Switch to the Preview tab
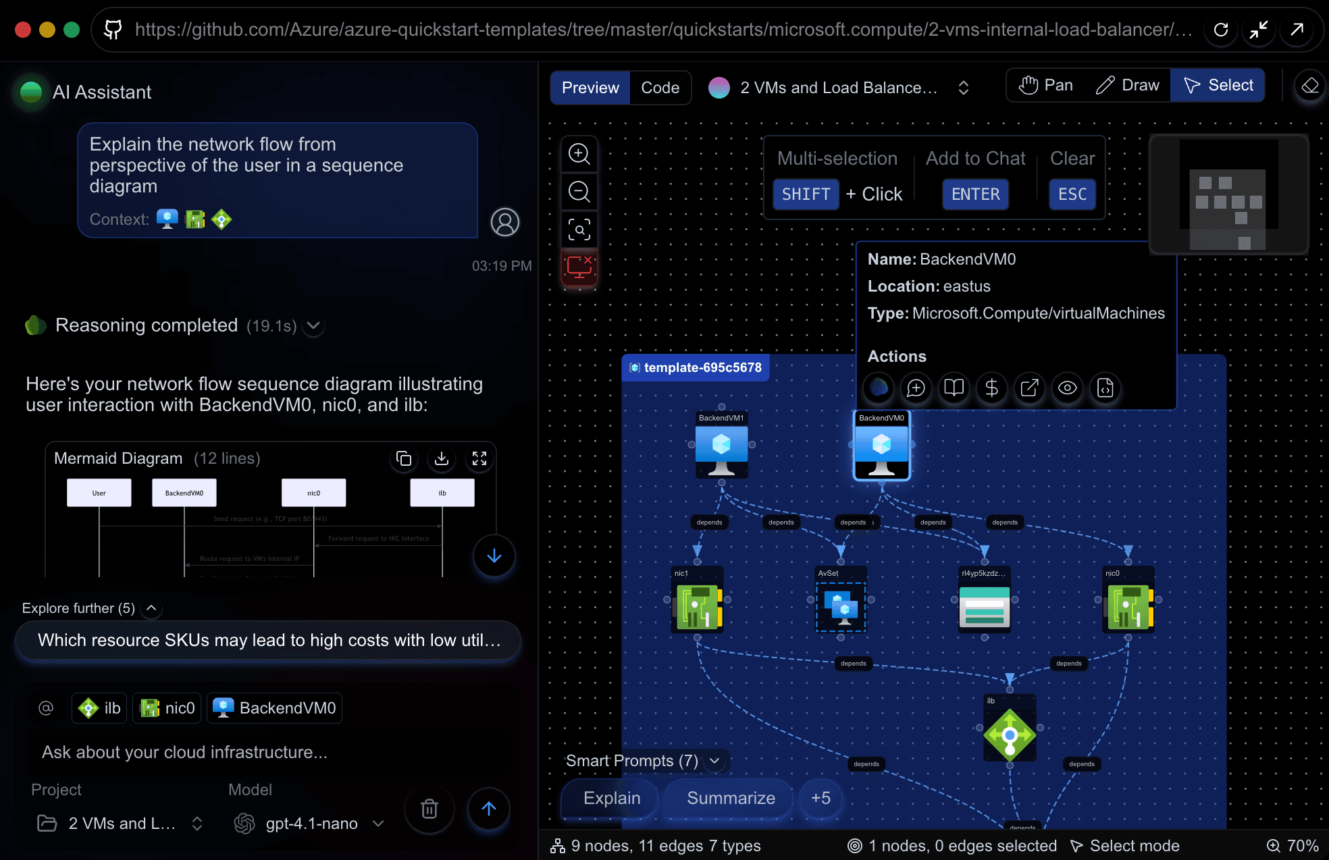 pyautogui.click(x=590, y=88)
